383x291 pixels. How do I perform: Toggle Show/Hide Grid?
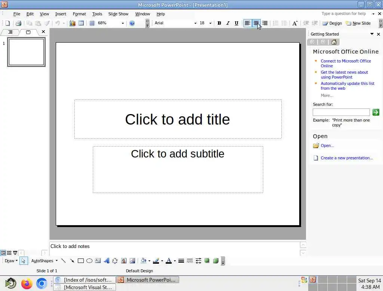click(92, 23)
